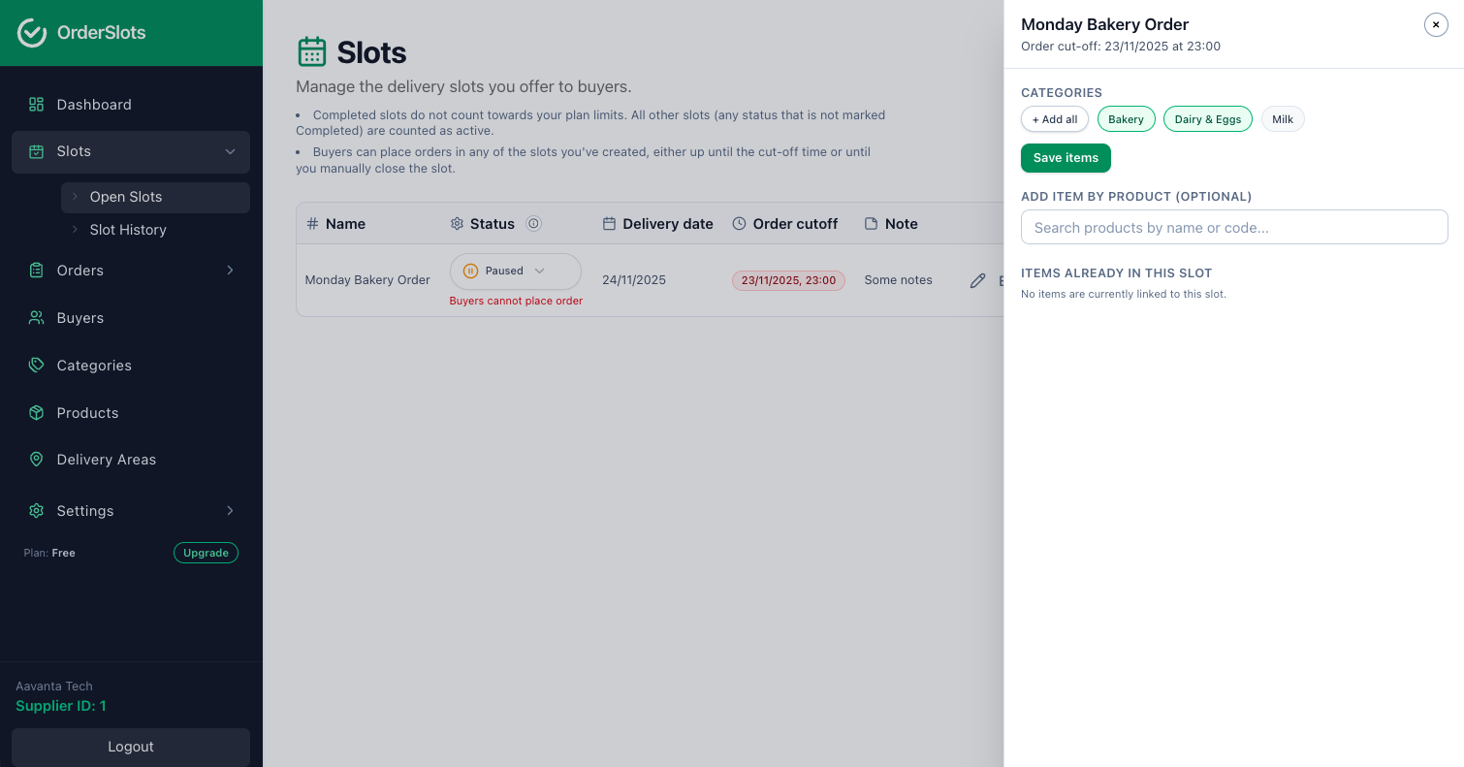
Task: Select Categories in the sidebar
Action: click(94, 366)
